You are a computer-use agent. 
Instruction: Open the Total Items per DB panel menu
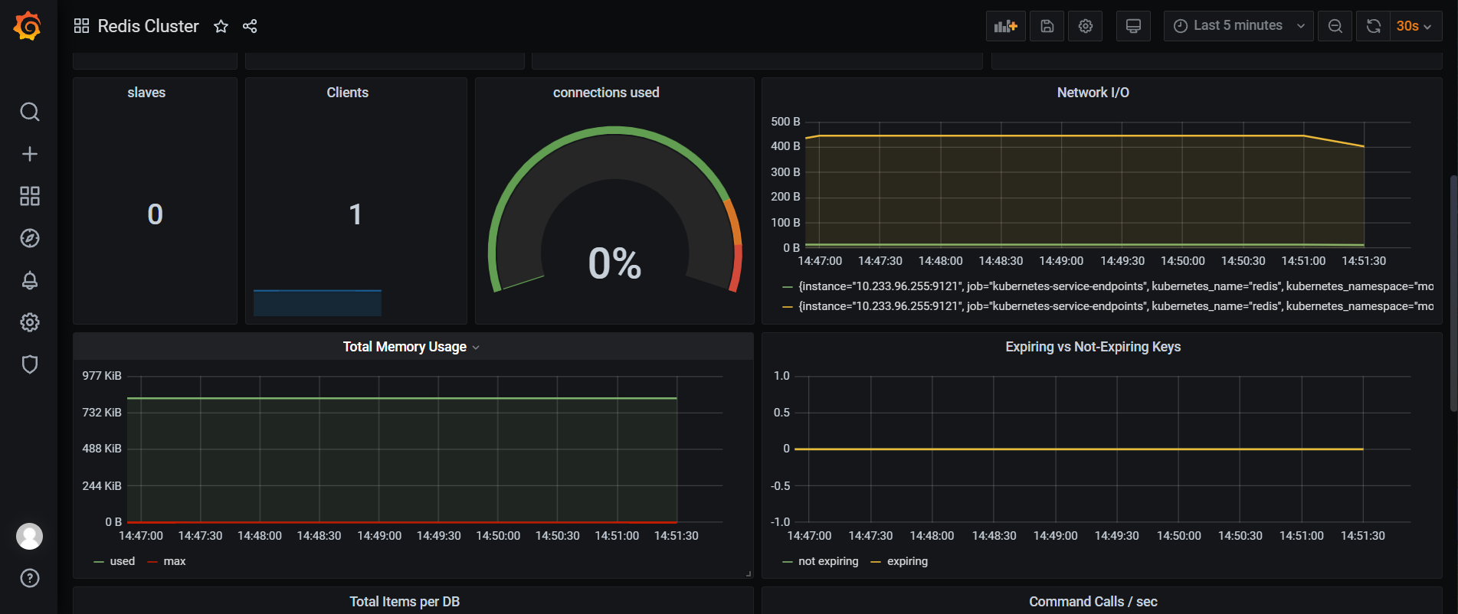pos(405,602)
